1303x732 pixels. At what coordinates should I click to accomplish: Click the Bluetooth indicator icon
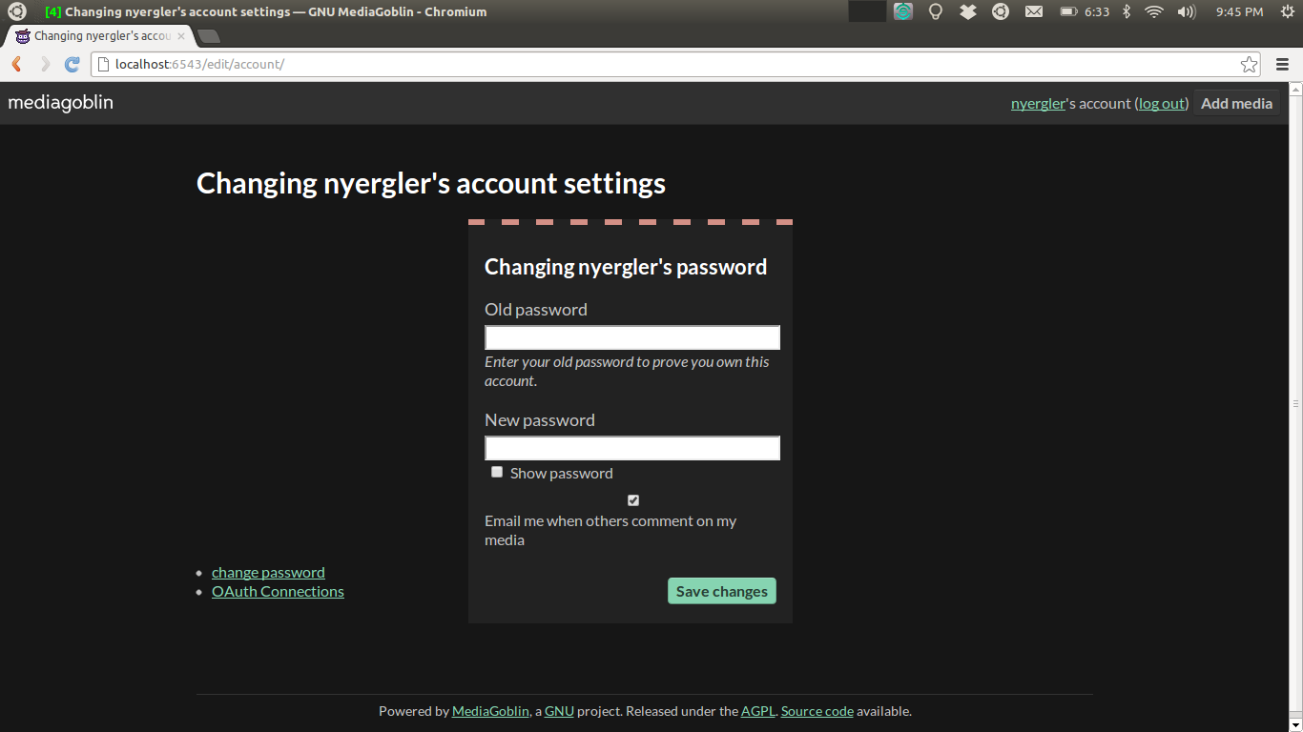pos(1127,12)
